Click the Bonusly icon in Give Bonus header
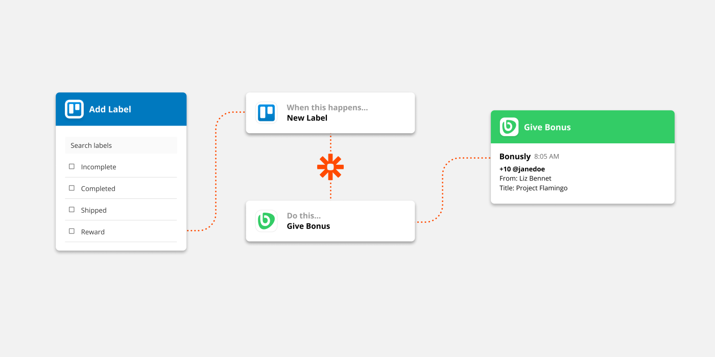The width and height of the screenshot is (715, 357). [509, 127]
